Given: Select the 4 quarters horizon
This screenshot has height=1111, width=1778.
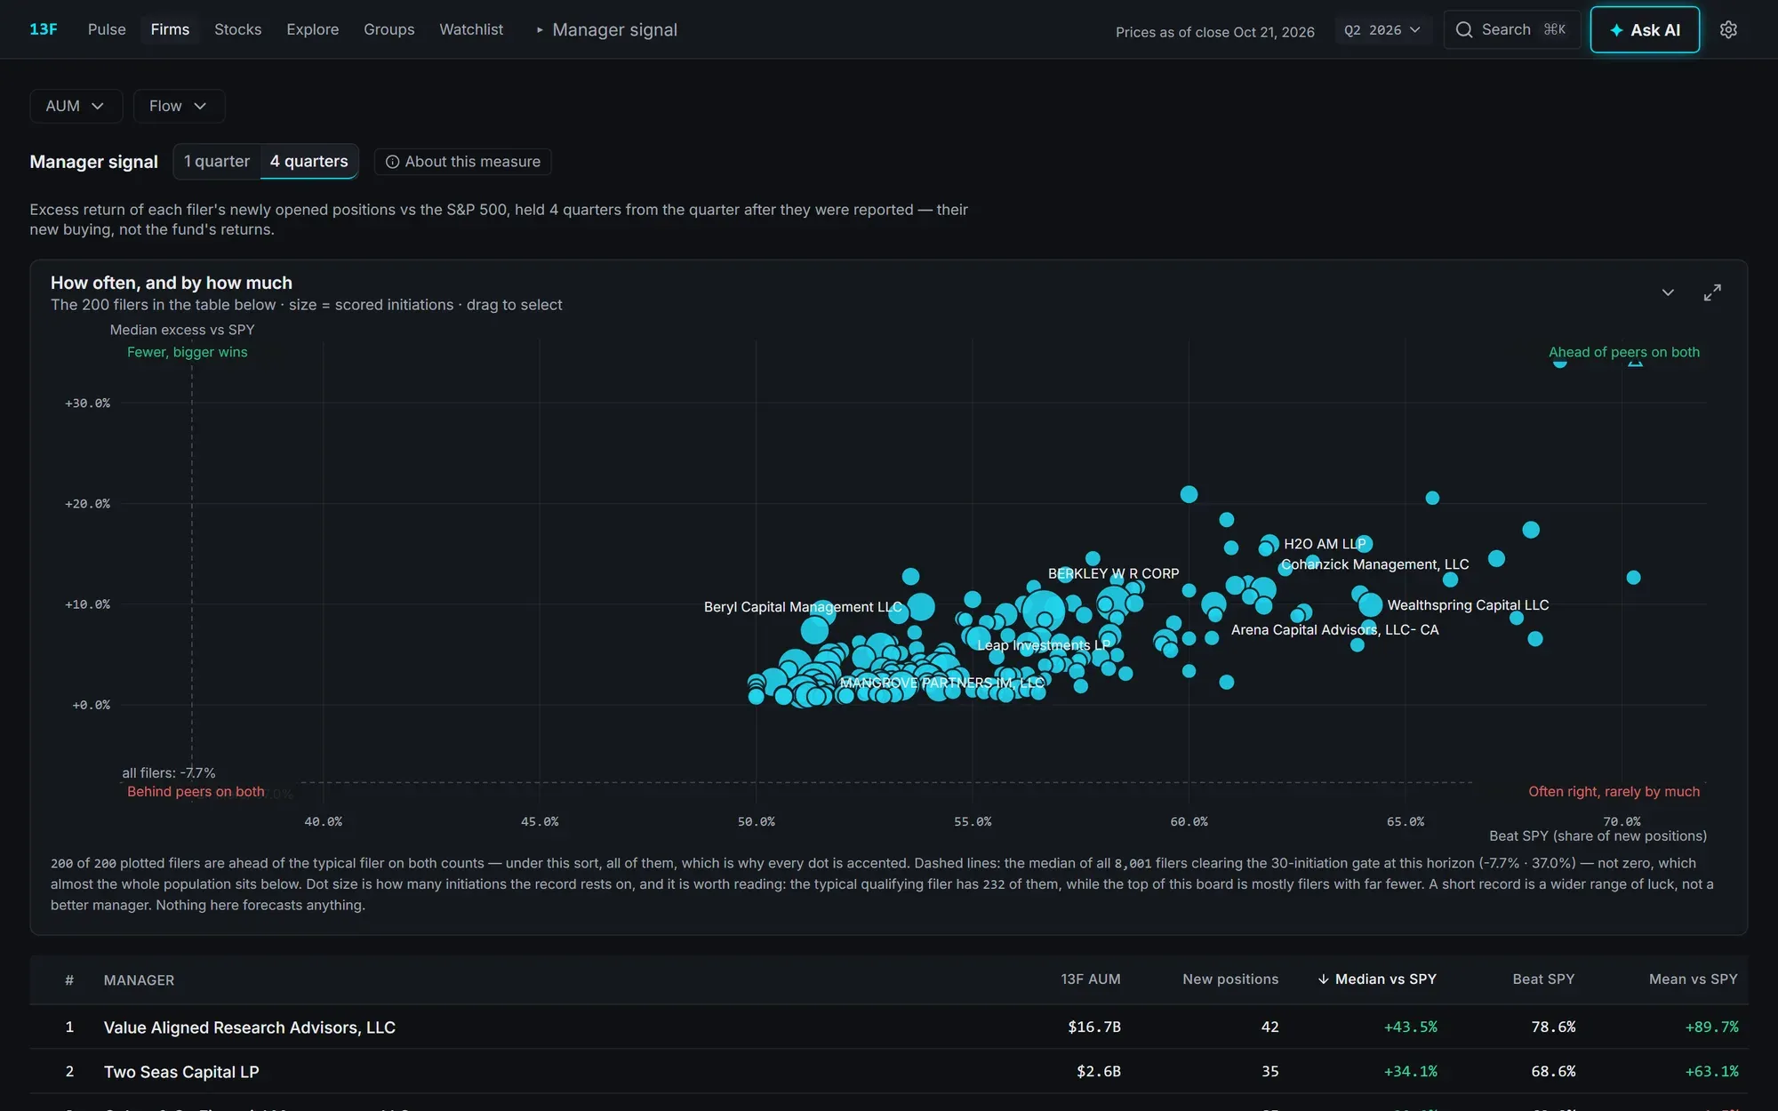Looking at the screenshot, I should click(308, 161).
